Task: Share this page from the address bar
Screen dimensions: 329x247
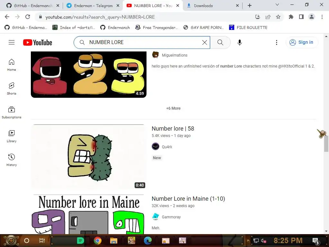Action: [x=268, y=17]
